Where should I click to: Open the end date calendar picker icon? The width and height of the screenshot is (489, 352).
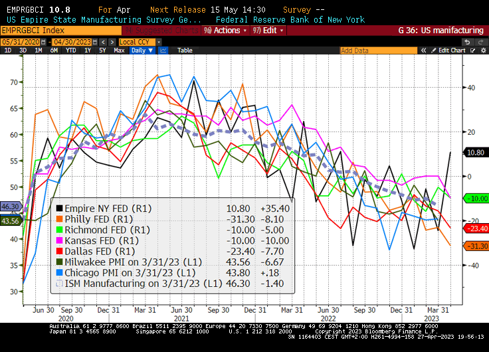click(95, 42)
